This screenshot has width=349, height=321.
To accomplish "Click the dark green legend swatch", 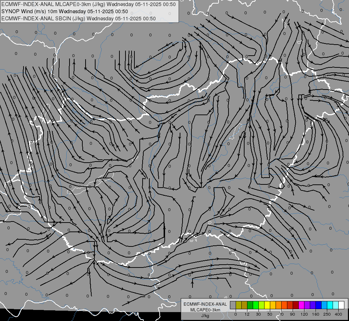I will (250, 305).
